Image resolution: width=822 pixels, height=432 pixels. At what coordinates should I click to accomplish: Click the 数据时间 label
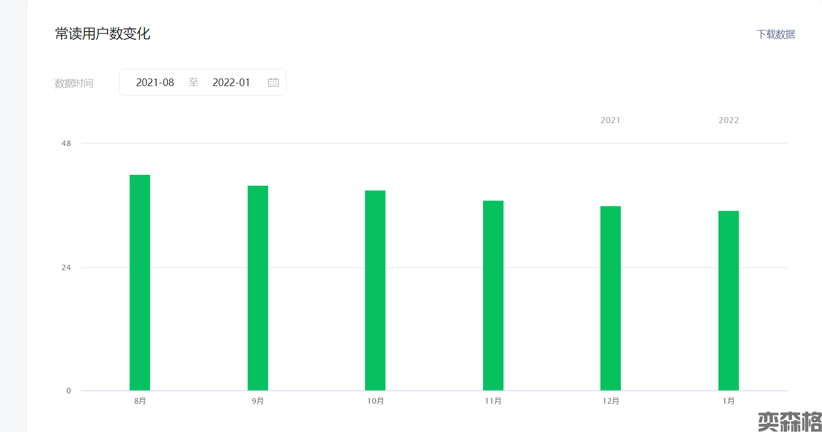[74, 83]
